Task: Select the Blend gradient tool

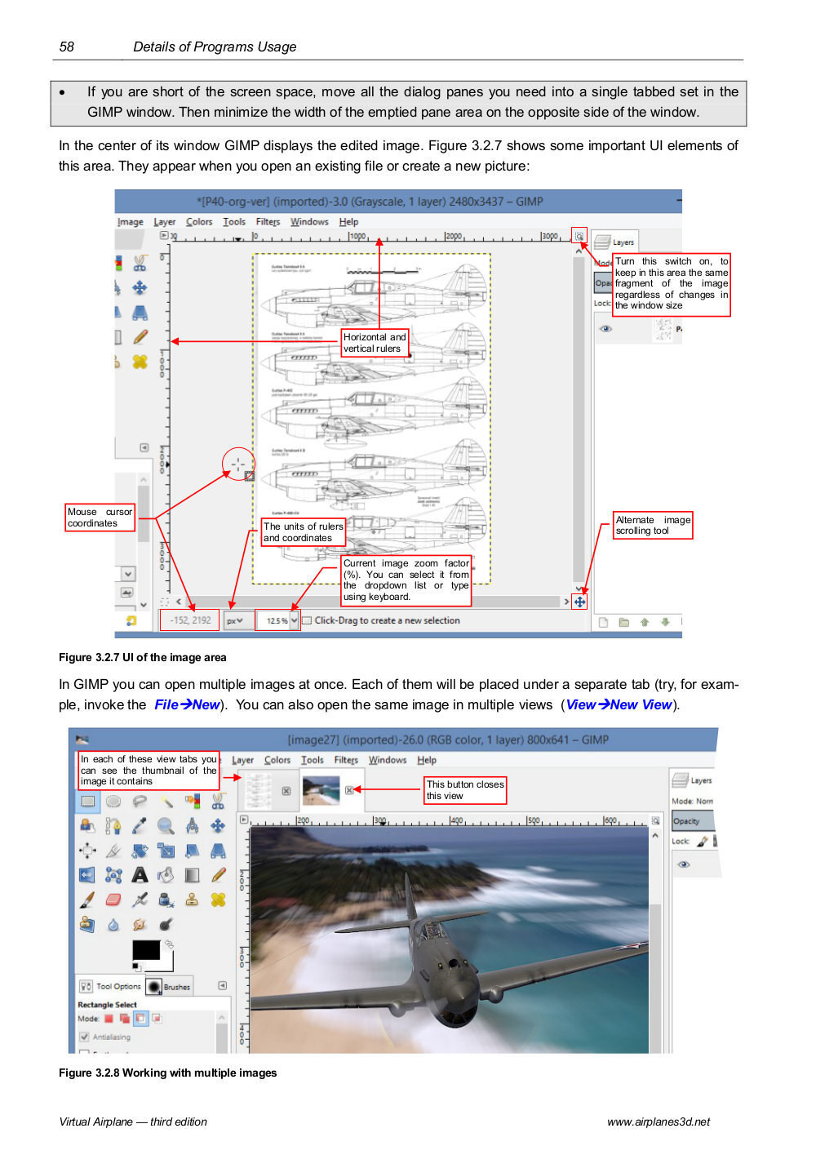Action: point(193,875)
